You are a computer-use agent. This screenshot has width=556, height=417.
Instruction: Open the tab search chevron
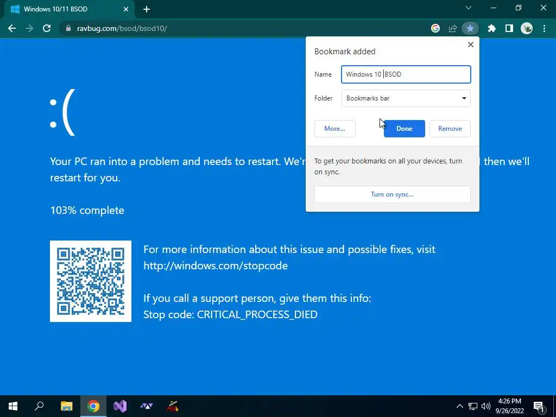(x=469, y=8)
